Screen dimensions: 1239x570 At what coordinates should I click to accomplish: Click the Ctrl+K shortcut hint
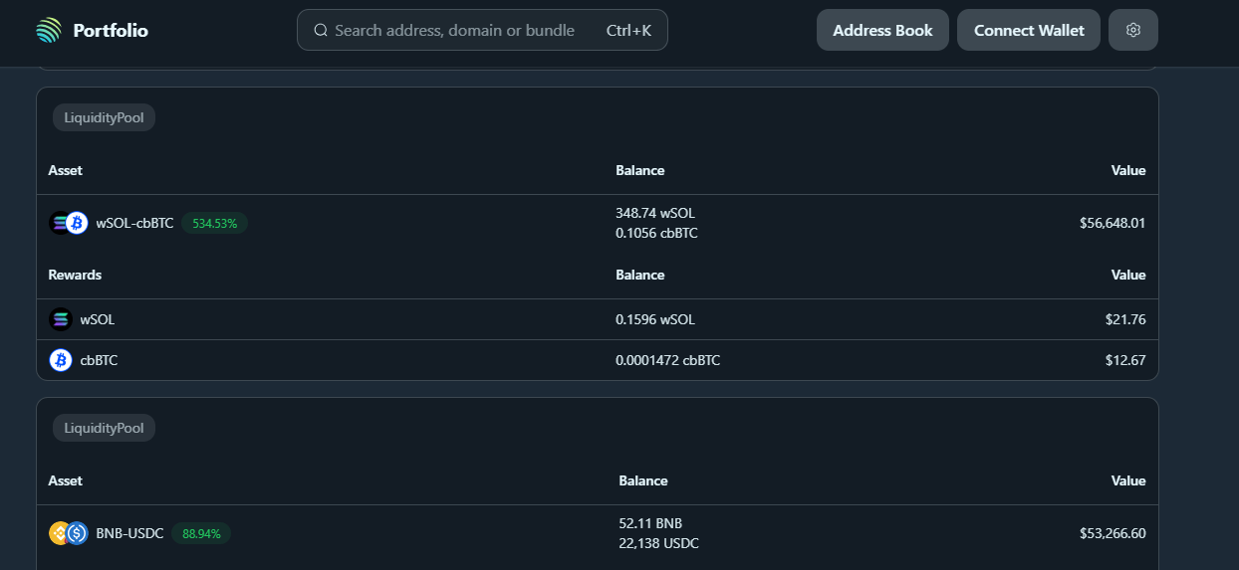pyautogui.click(x=628, y=31)
